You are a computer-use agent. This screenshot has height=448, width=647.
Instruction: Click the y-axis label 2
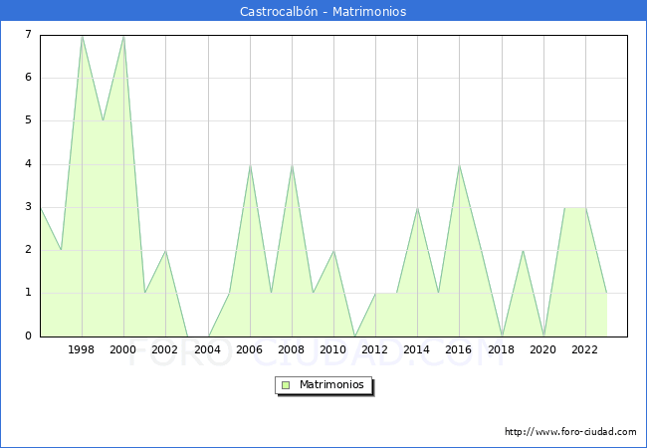pyautogui.click(x=28, y=250)
